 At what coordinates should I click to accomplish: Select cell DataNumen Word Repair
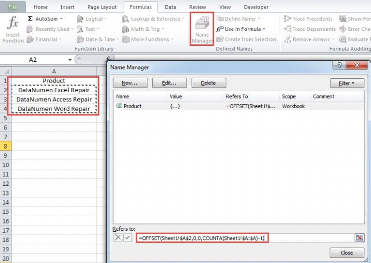(x=54, y=109)
